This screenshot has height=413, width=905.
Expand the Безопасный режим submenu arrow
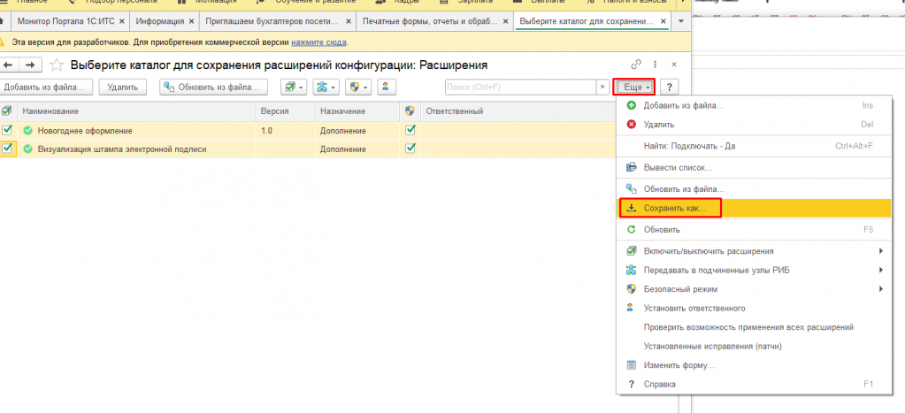coord(881,288)
